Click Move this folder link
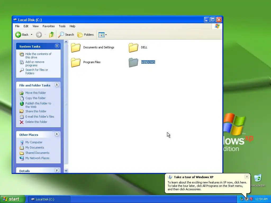This screenshot has width=271, height=203. click(x=36, y=93)
